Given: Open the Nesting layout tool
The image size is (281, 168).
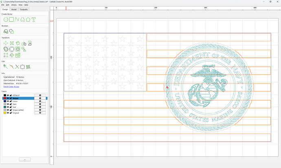Looking at the screenshot, I should tap(18, 55).
